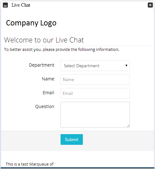Screen dimensions: 155x169
Task: Close the Live Chat widget with the X icon
Action: coord(150,5)
